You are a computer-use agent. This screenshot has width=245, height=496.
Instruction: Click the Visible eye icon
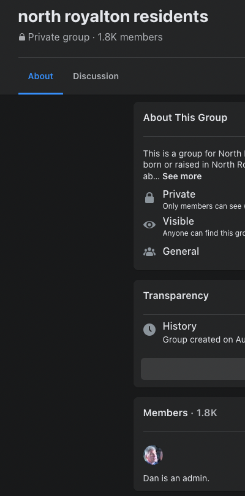149,225
